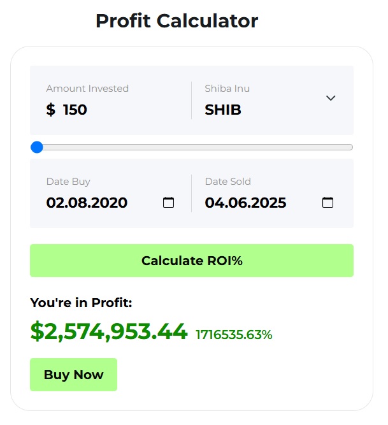Screen dimensions: 388x425
Task: Click the 1716535.63% ROI percentage
Action: pyautogui.click(x=234, y=335)
